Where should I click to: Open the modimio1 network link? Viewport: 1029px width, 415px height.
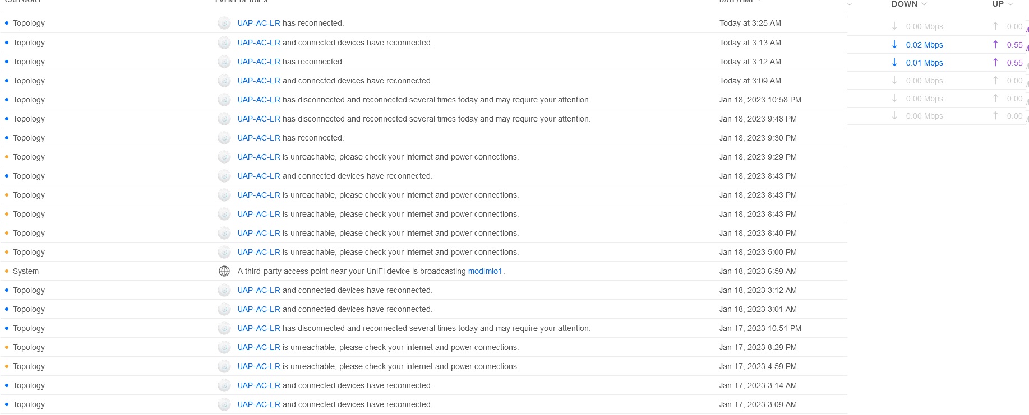pos(484,271)
